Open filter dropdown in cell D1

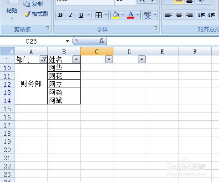click(142, 59)
